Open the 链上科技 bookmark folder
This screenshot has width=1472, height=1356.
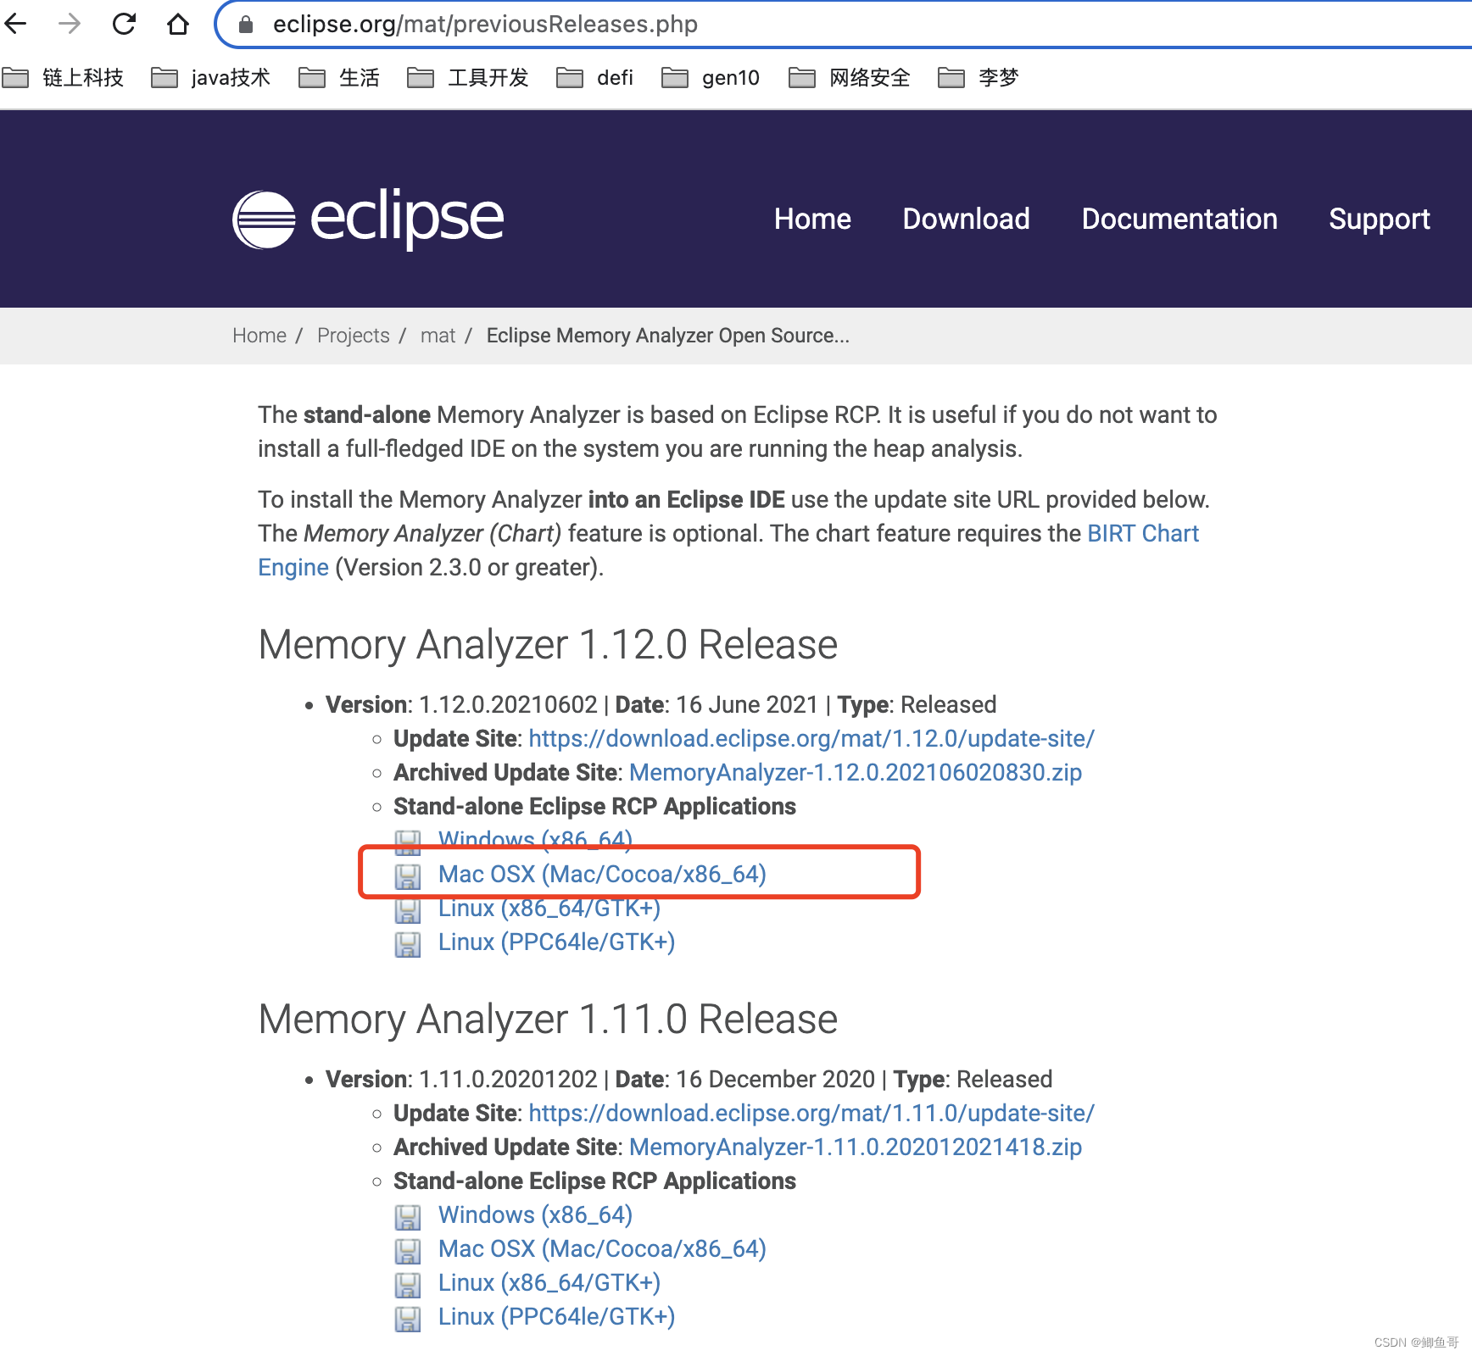click(63, 78)
